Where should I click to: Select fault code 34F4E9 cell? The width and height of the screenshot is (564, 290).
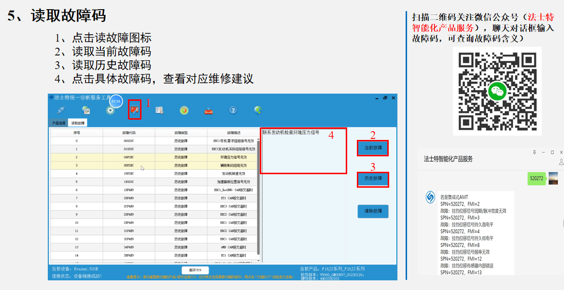point(129,247)
